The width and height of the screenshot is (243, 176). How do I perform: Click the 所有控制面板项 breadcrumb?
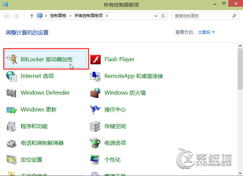pyautogui.click(x=89, y=16)
